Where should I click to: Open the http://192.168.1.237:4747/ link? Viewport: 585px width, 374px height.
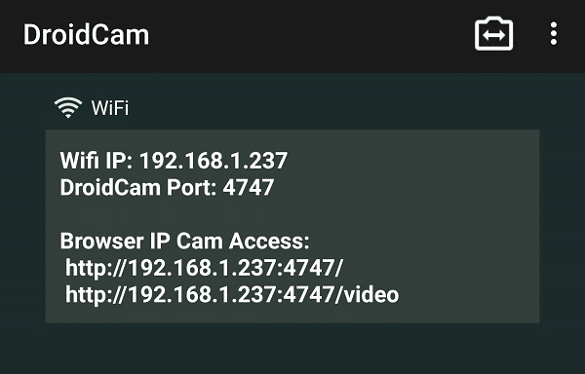204,268
